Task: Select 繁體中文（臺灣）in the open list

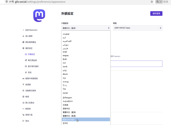Action: tap(86, 112)
